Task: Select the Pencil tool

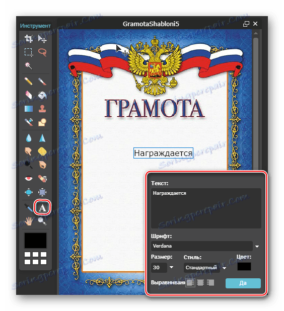Action: point(29,82)
